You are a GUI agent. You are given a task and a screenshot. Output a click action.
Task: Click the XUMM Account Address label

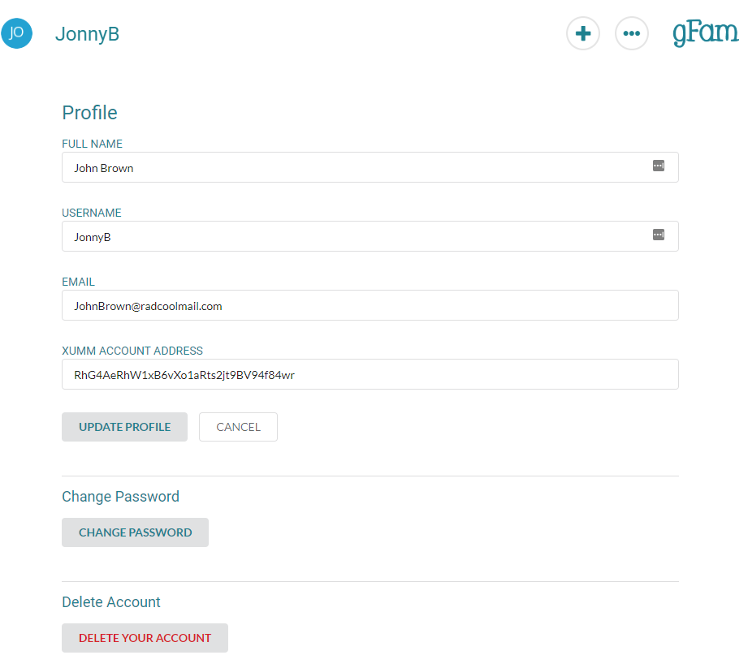pos(132,351)
